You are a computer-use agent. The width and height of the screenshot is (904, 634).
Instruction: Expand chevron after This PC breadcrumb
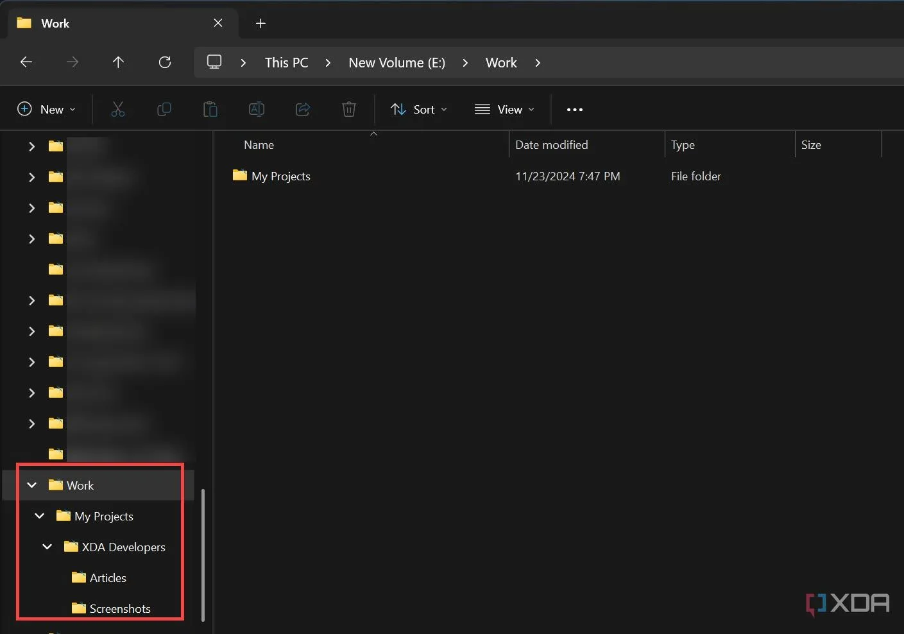[x=328, y=63]
